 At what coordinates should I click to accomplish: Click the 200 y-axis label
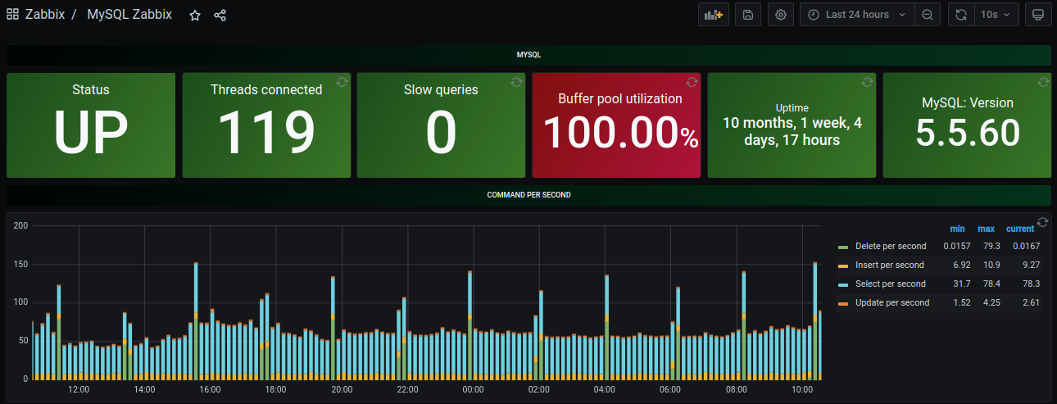[21, 225]
